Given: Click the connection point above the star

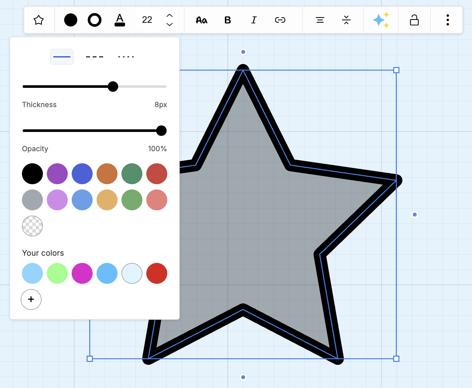Looking at the screenshot, I should [243, 52].
